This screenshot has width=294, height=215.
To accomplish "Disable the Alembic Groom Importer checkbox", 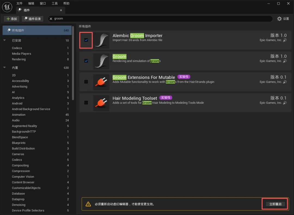I will [x=86, y=40].
